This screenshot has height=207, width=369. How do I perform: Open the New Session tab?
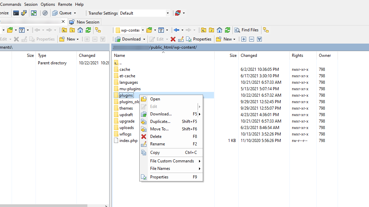(x=84, y=22)
